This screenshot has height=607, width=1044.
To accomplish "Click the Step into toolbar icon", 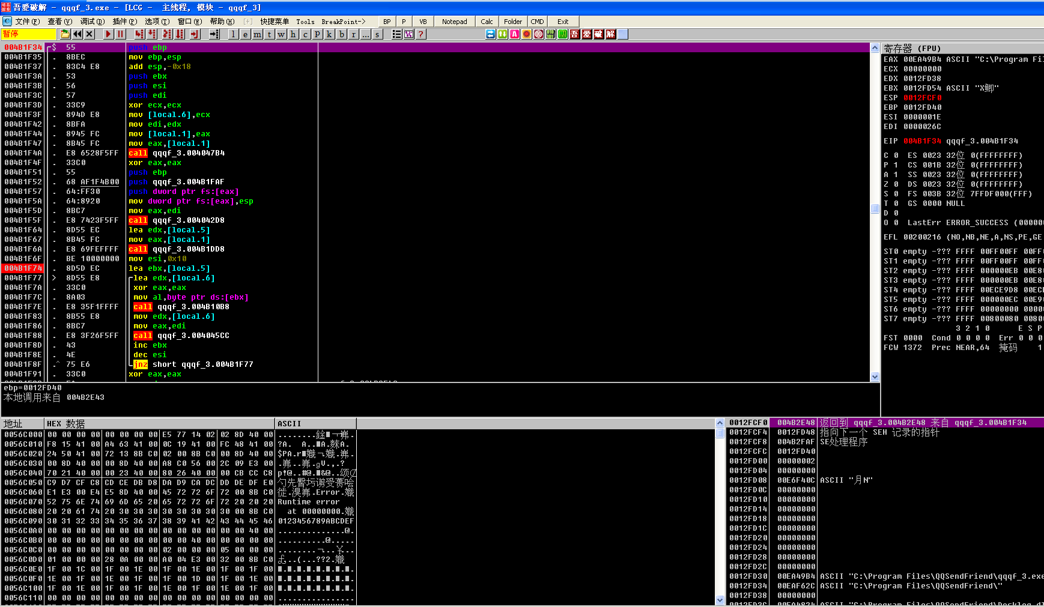I will (139, 34).
